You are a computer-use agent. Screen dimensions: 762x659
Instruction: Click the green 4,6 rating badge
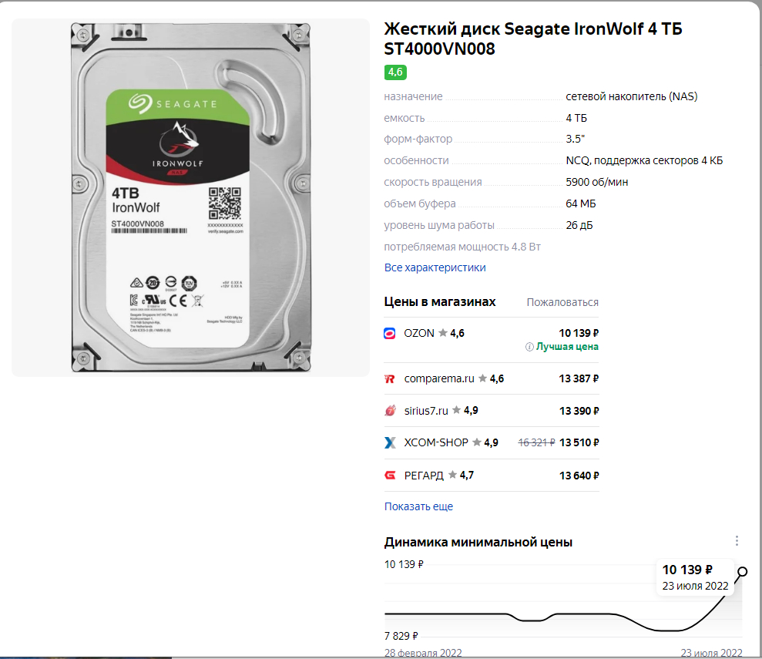[395, 72]
